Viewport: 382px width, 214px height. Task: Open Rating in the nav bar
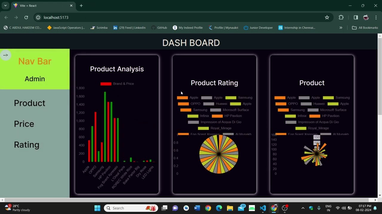[27, 145]
